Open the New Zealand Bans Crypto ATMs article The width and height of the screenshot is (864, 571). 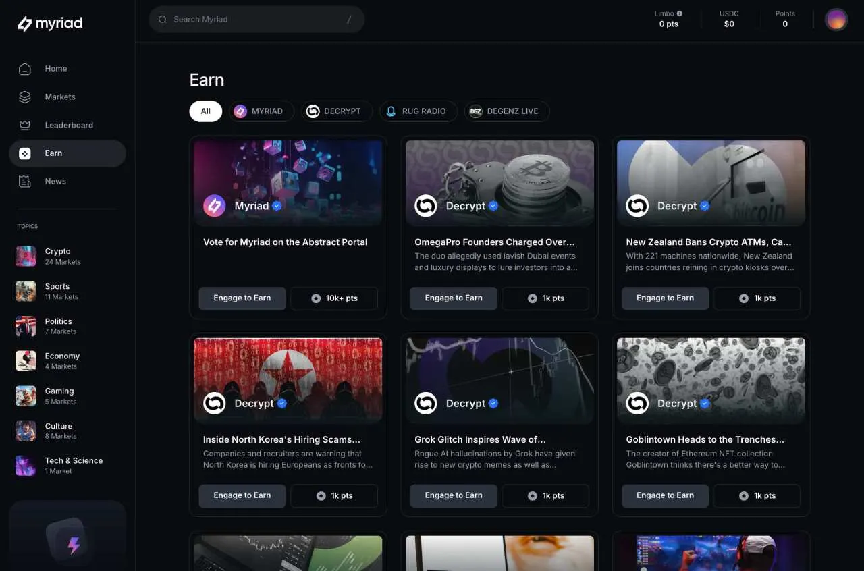pos(709,242)
